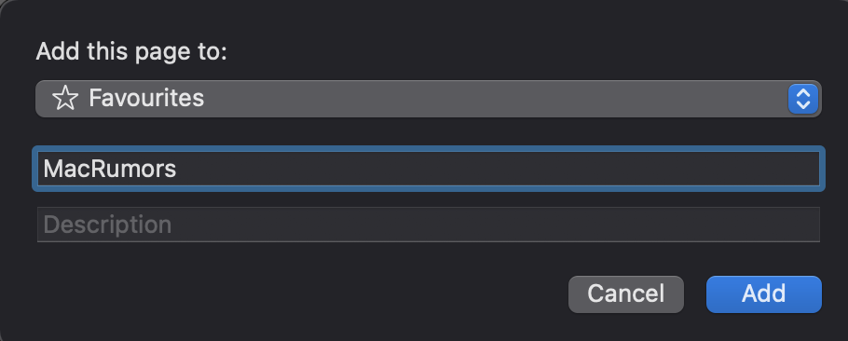The image size is (848, 341).
Task: Click the Add this page to label
Action: tap(131, 52)
